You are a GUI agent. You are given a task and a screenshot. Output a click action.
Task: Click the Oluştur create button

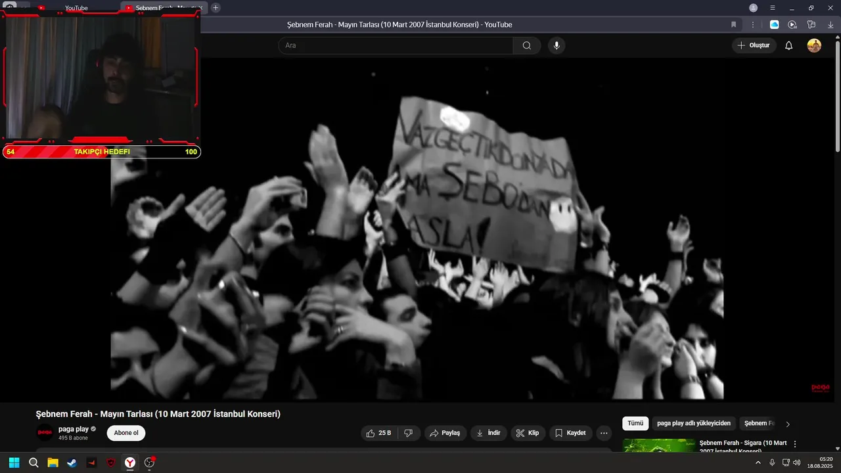click(x=754, y=45)
